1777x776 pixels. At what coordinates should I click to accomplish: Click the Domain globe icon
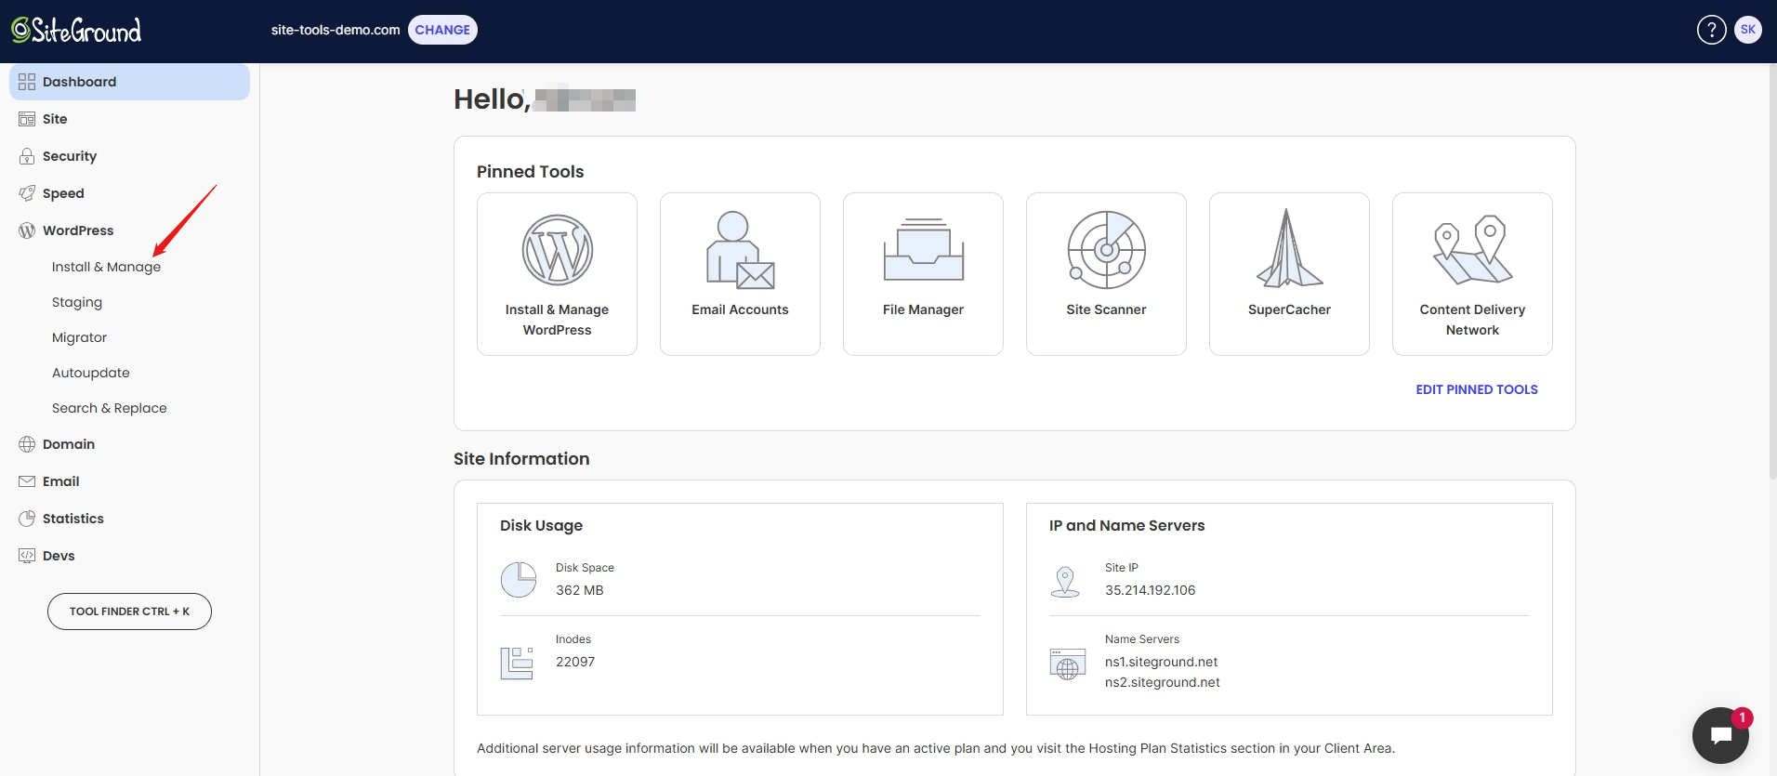point(27,444)
